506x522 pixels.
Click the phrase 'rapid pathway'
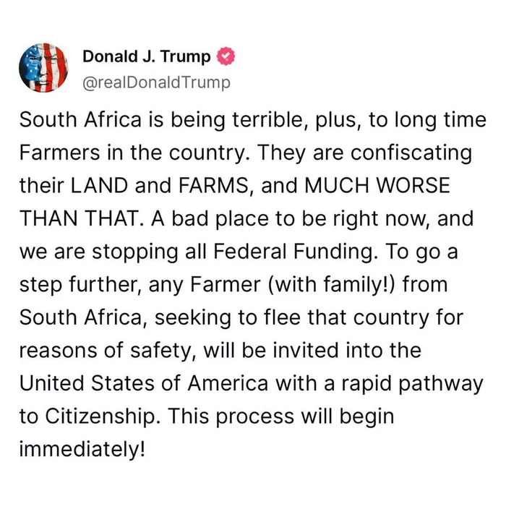412,384
